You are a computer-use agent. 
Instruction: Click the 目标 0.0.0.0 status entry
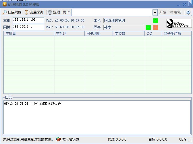tap(158, 139)
